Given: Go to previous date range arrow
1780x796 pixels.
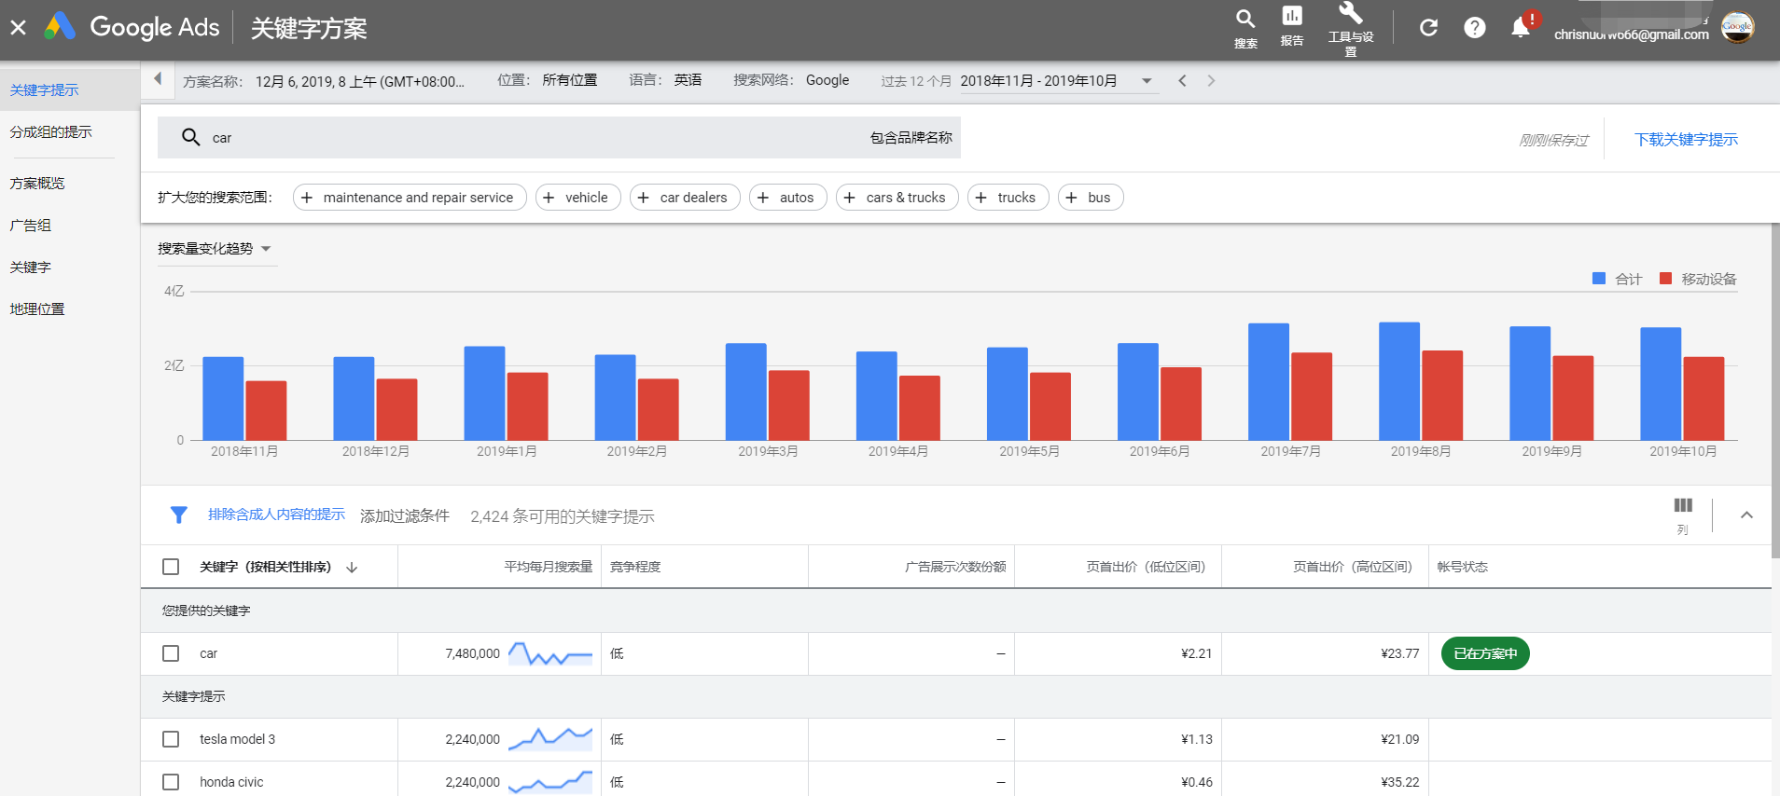Looking at the screenshot, I should [1182, 81].
